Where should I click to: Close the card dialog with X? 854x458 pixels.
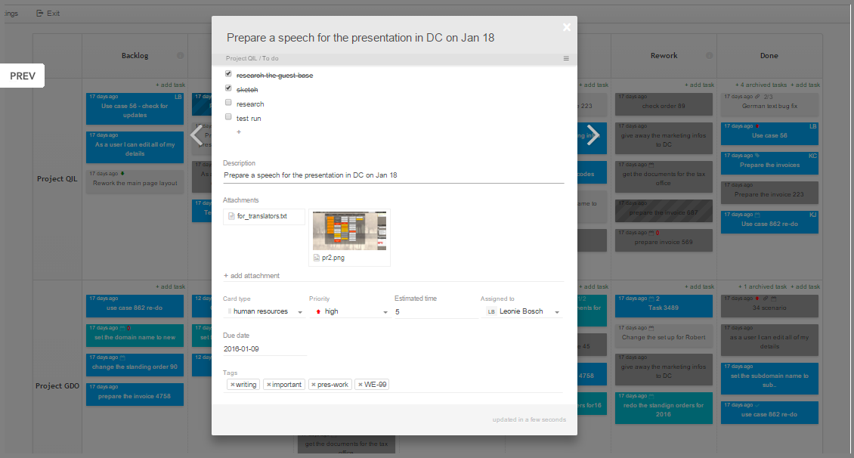click(x=567, y=27)
